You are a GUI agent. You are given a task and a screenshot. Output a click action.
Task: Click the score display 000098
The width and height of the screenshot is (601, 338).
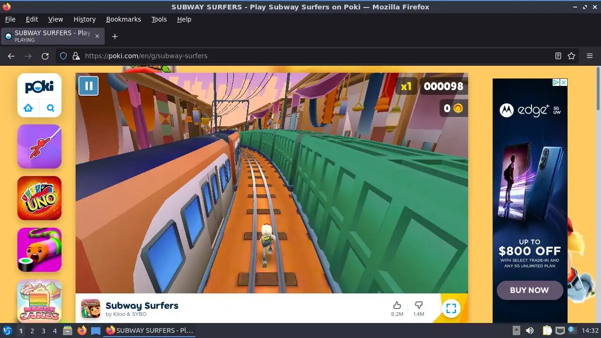(443, 86)
